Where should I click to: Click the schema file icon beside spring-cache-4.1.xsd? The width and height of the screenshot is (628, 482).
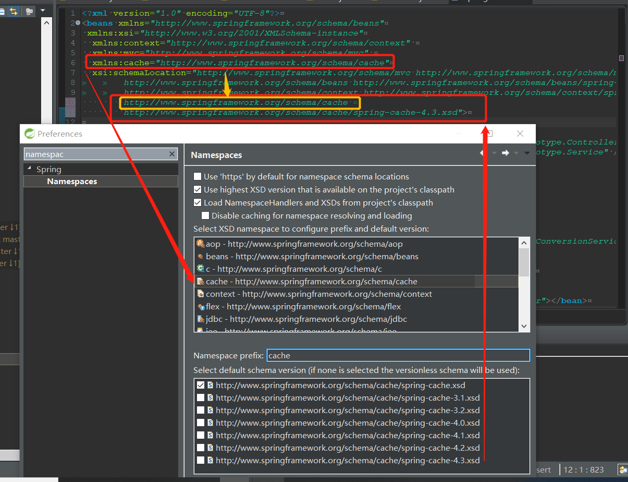[211, 435]
